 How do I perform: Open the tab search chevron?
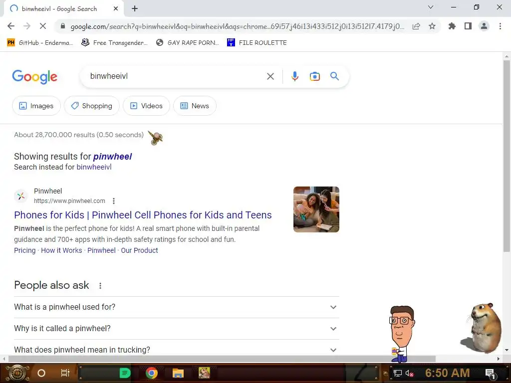coord(431,7)
